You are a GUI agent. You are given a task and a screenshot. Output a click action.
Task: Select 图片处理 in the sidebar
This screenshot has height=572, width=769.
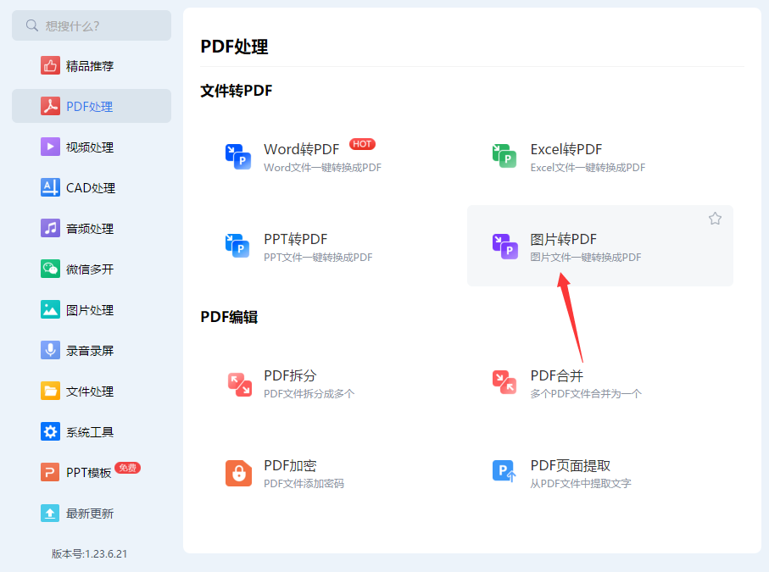click(x=92, y=310)
